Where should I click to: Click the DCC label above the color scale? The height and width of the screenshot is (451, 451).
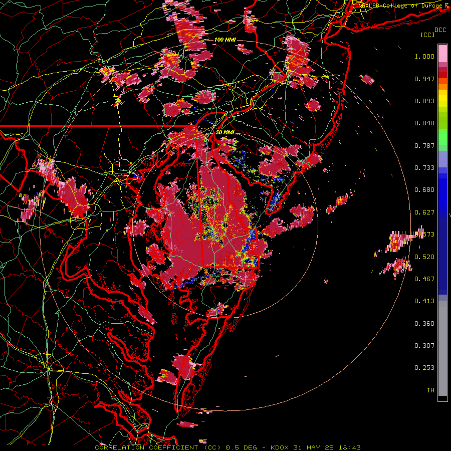point(440,30)
